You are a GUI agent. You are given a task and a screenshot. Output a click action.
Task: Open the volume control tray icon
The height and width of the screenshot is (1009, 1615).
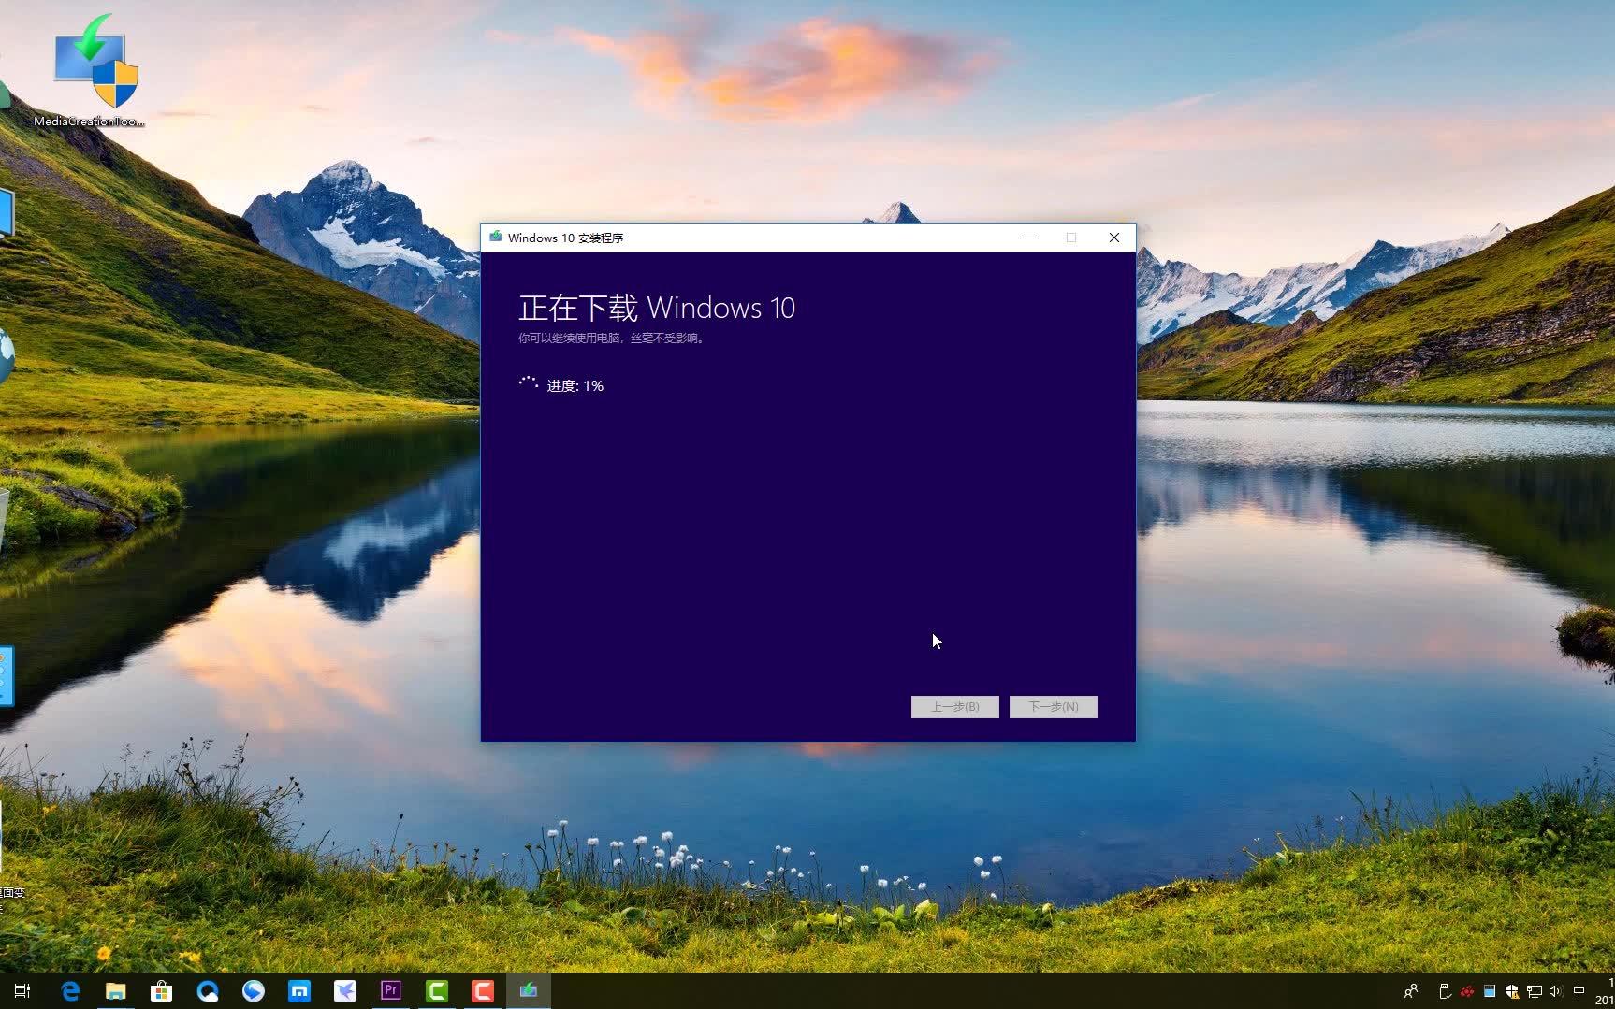pyautogui.click(x=1556, y=991)
